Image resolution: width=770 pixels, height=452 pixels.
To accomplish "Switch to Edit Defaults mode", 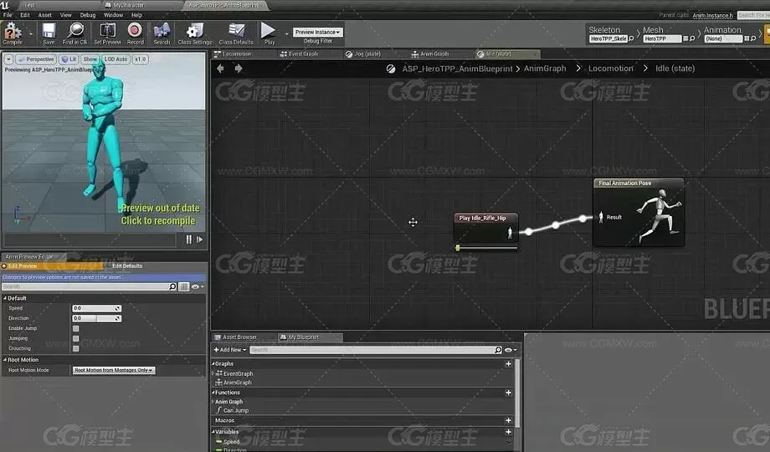I will point(127,266).
